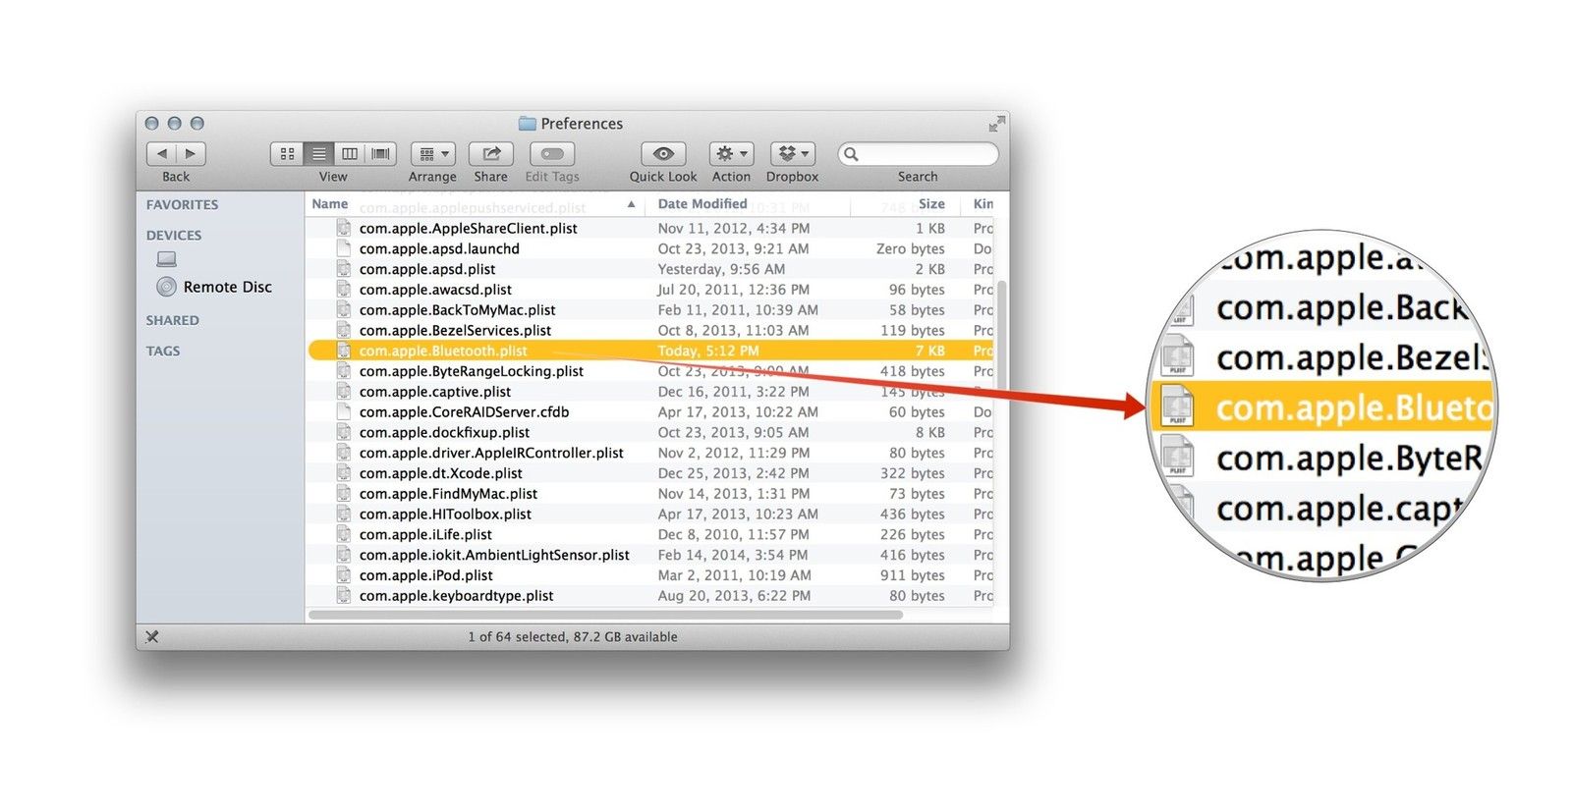Screen dimensions: 1572x812
Task: Switch to column view mode
Action: point(349,154)
